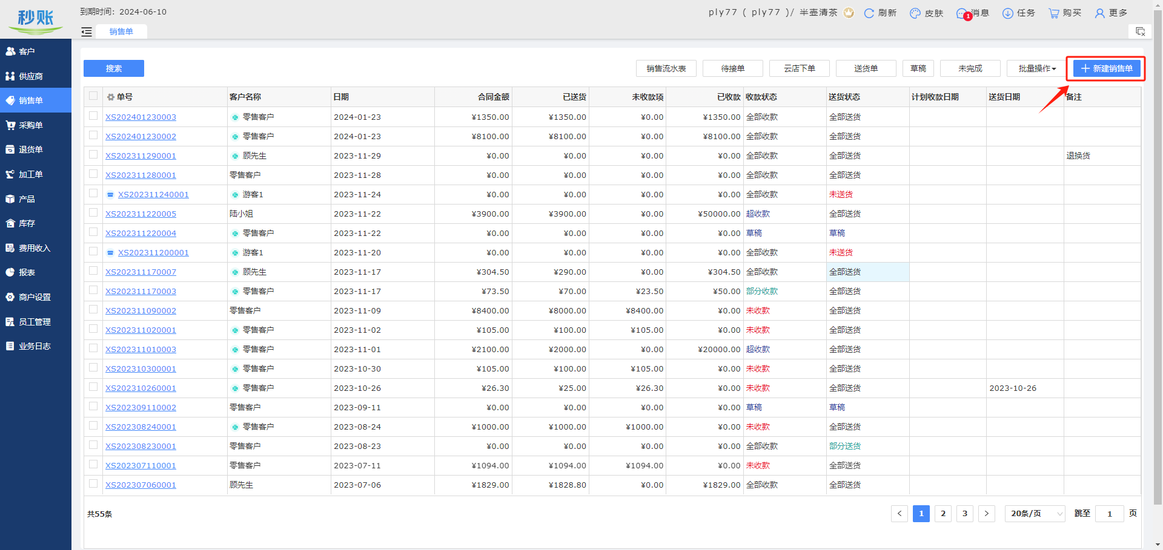Go to next page arrow
This screenshot has width=1163, height=550.
987,514
